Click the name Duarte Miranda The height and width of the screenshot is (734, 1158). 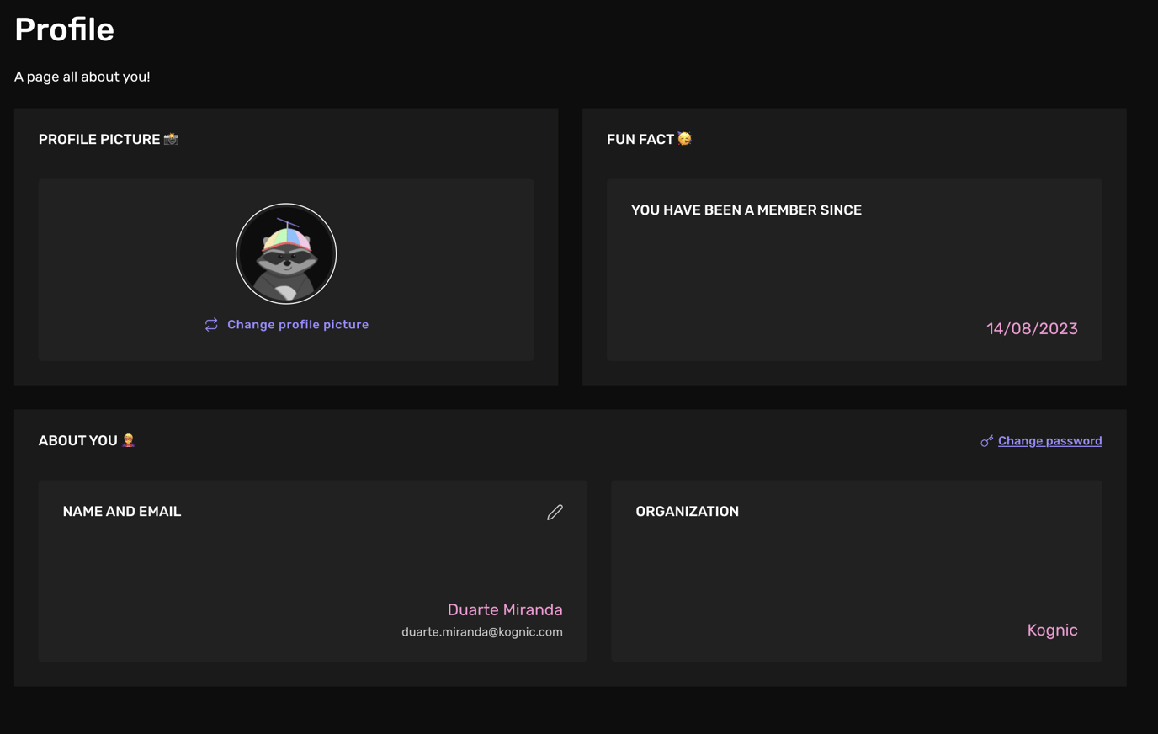pyautogui.click(x=504, y=609)
